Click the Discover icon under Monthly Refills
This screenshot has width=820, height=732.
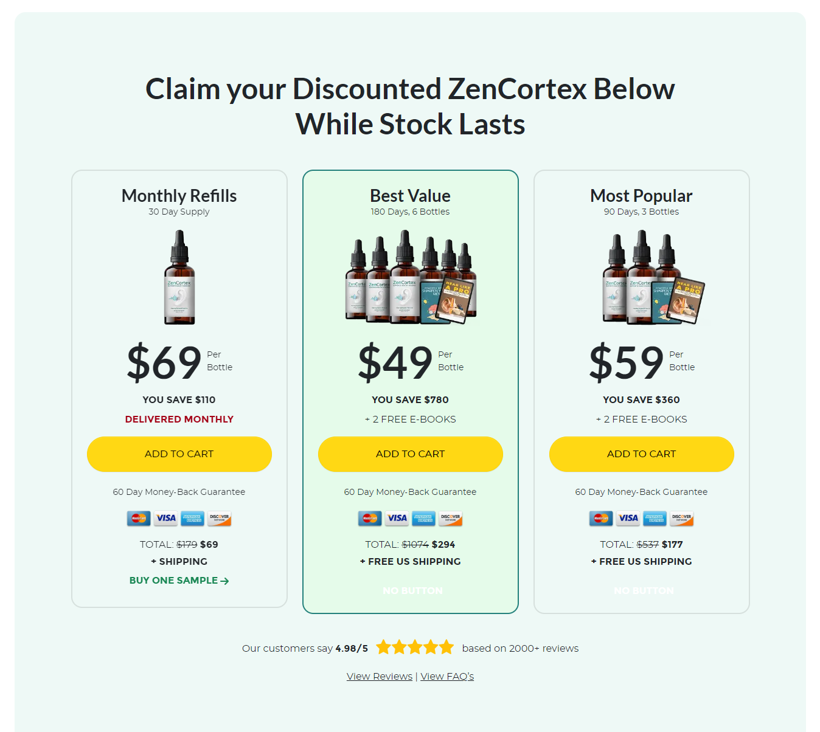tap(220, 519)
